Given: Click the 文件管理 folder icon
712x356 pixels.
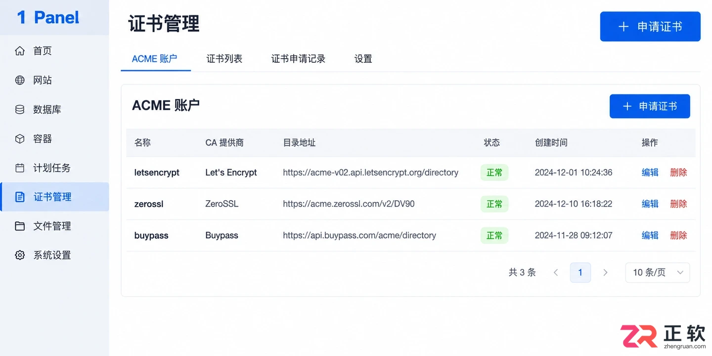Looking at the screenshot, I should point(20,226).
